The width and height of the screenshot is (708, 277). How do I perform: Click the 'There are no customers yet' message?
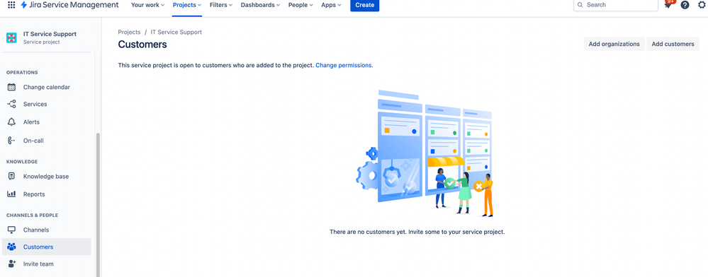click(x=417, y=232)
